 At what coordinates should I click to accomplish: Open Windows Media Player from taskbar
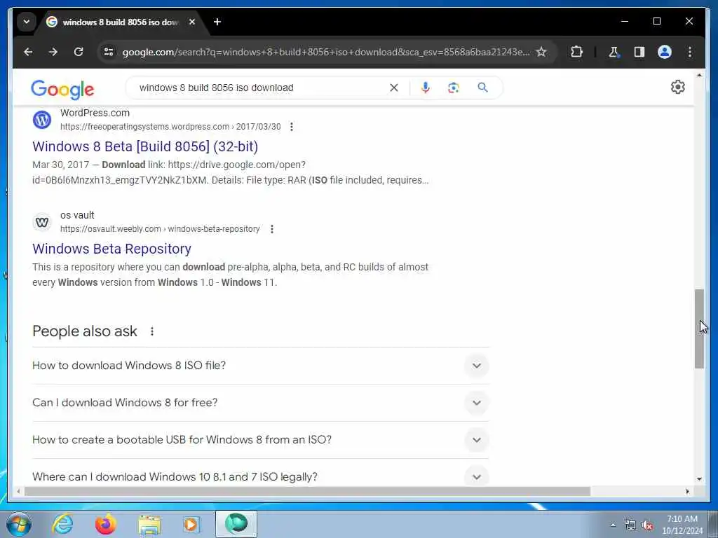(192, 524)
